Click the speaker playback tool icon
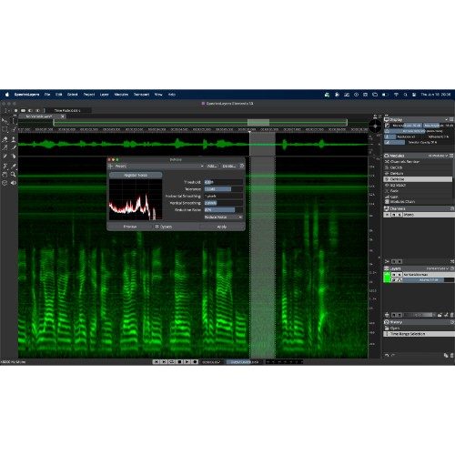The image size is (455, 455). 14,183
